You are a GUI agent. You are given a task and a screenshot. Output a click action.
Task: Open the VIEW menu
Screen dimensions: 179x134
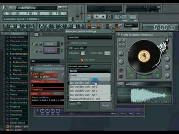point(35,13)
